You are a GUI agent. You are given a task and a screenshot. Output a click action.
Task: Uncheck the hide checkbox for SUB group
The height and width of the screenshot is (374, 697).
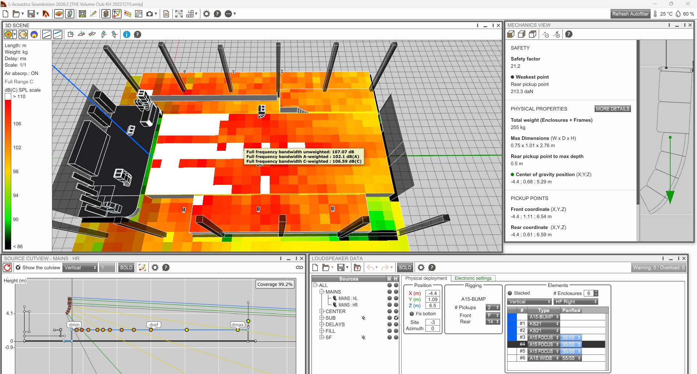(x=396, y=318)
